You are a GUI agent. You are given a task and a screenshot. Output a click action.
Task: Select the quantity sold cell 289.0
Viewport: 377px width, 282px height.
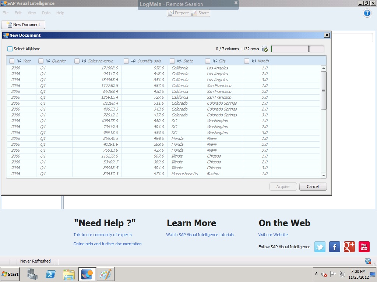tap(145, 144)
